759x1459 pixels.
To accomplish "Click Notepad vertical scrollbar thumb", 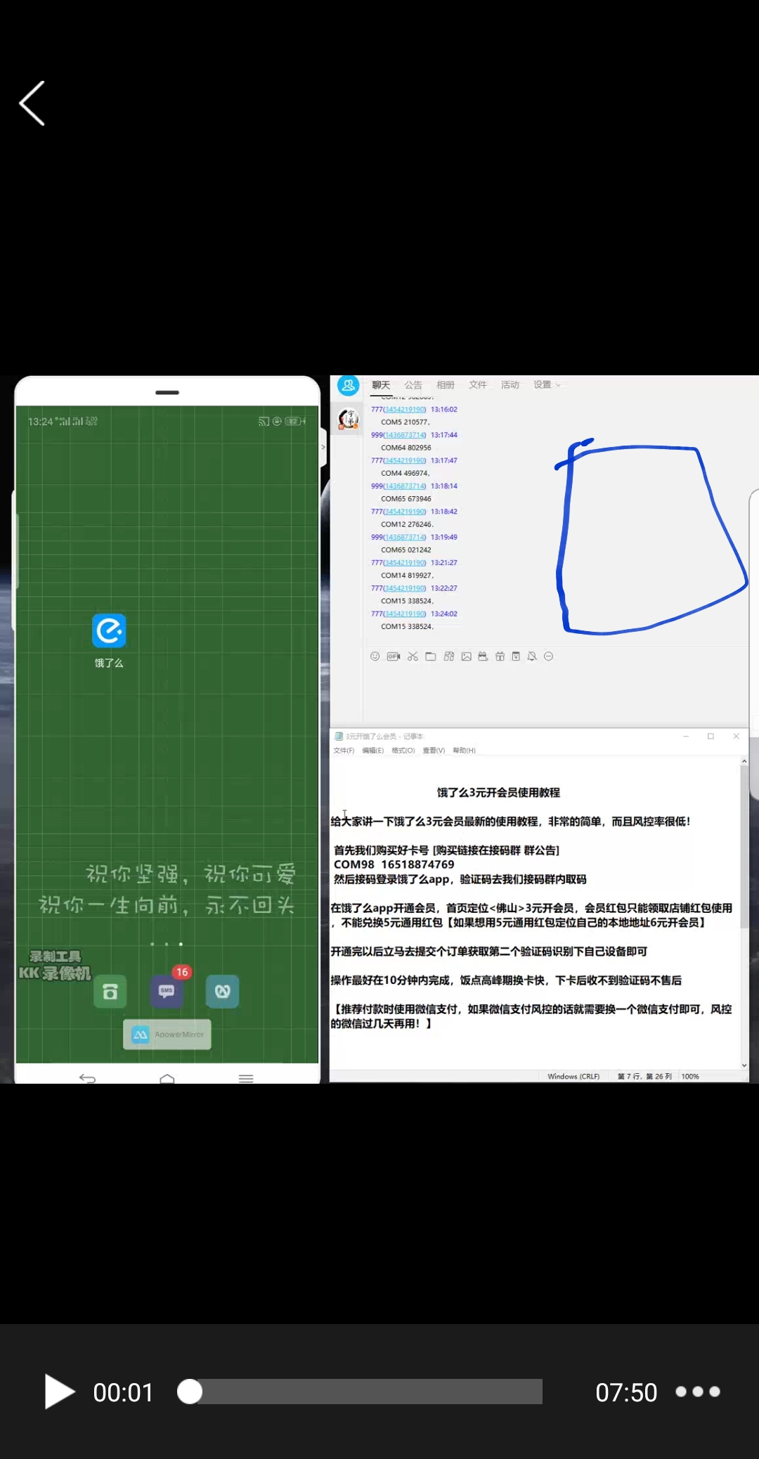I will (x=744, y=847).
